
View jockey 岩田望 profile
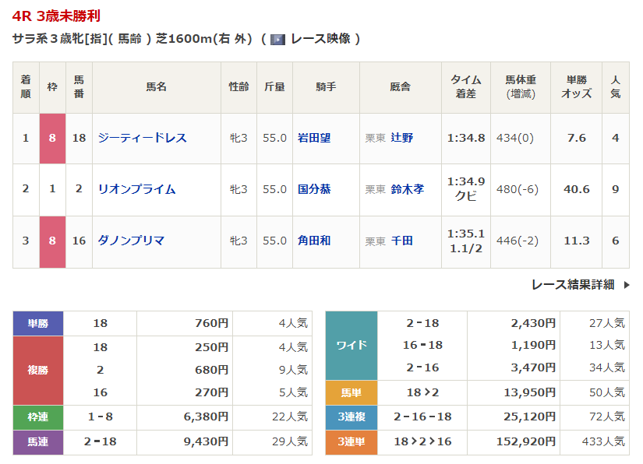[314, 138]
